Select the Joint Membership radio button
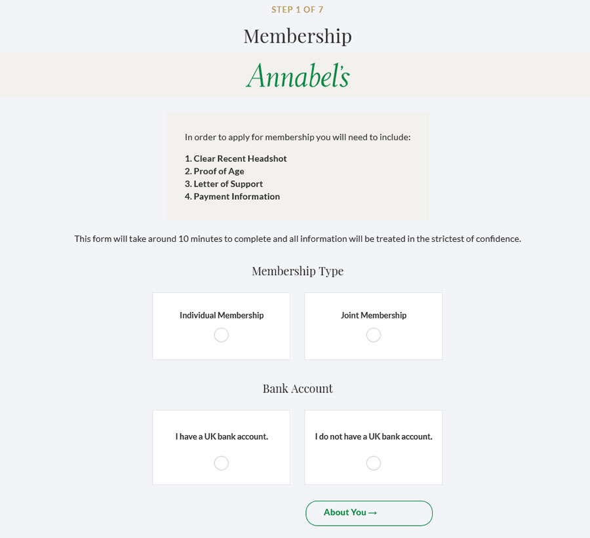 point(374,335)
